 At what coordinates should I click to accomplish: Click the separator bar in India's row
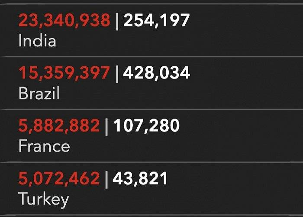pyautogui.click(x=117, y=22)
